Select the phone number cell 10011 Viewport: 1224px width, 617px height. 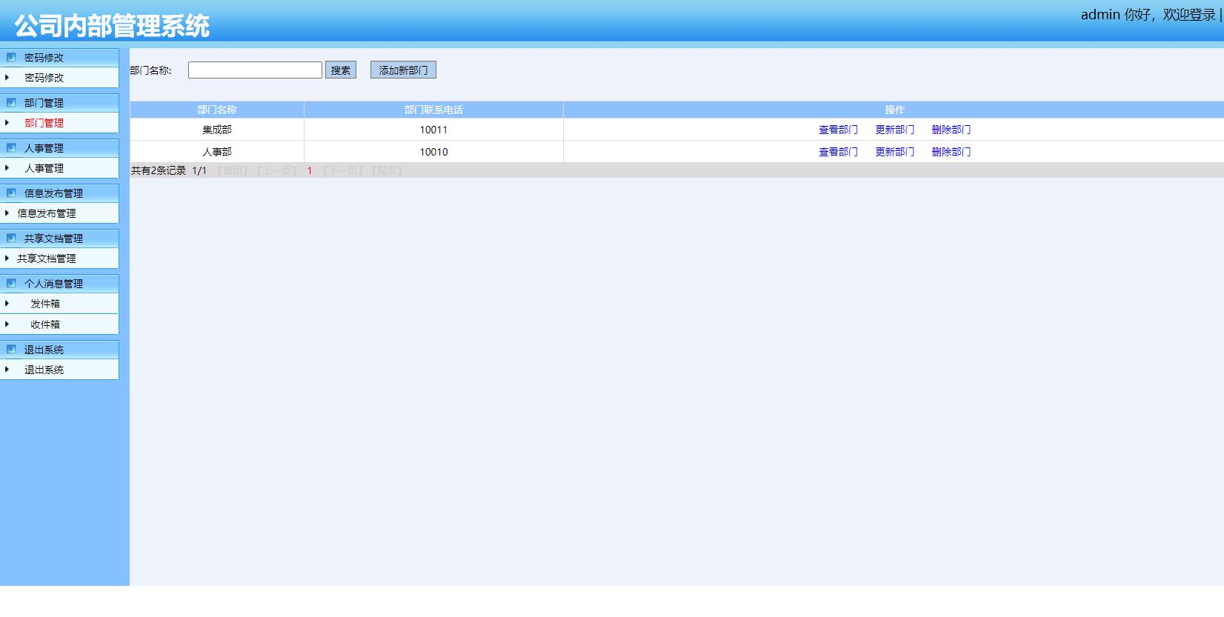tap(433, 130)
